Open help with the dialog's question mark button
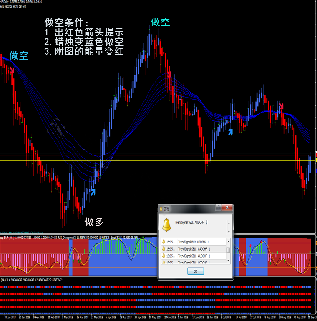The height and width of the screenshot is (321, 317). pyautogui.click(x=219, y=207)
